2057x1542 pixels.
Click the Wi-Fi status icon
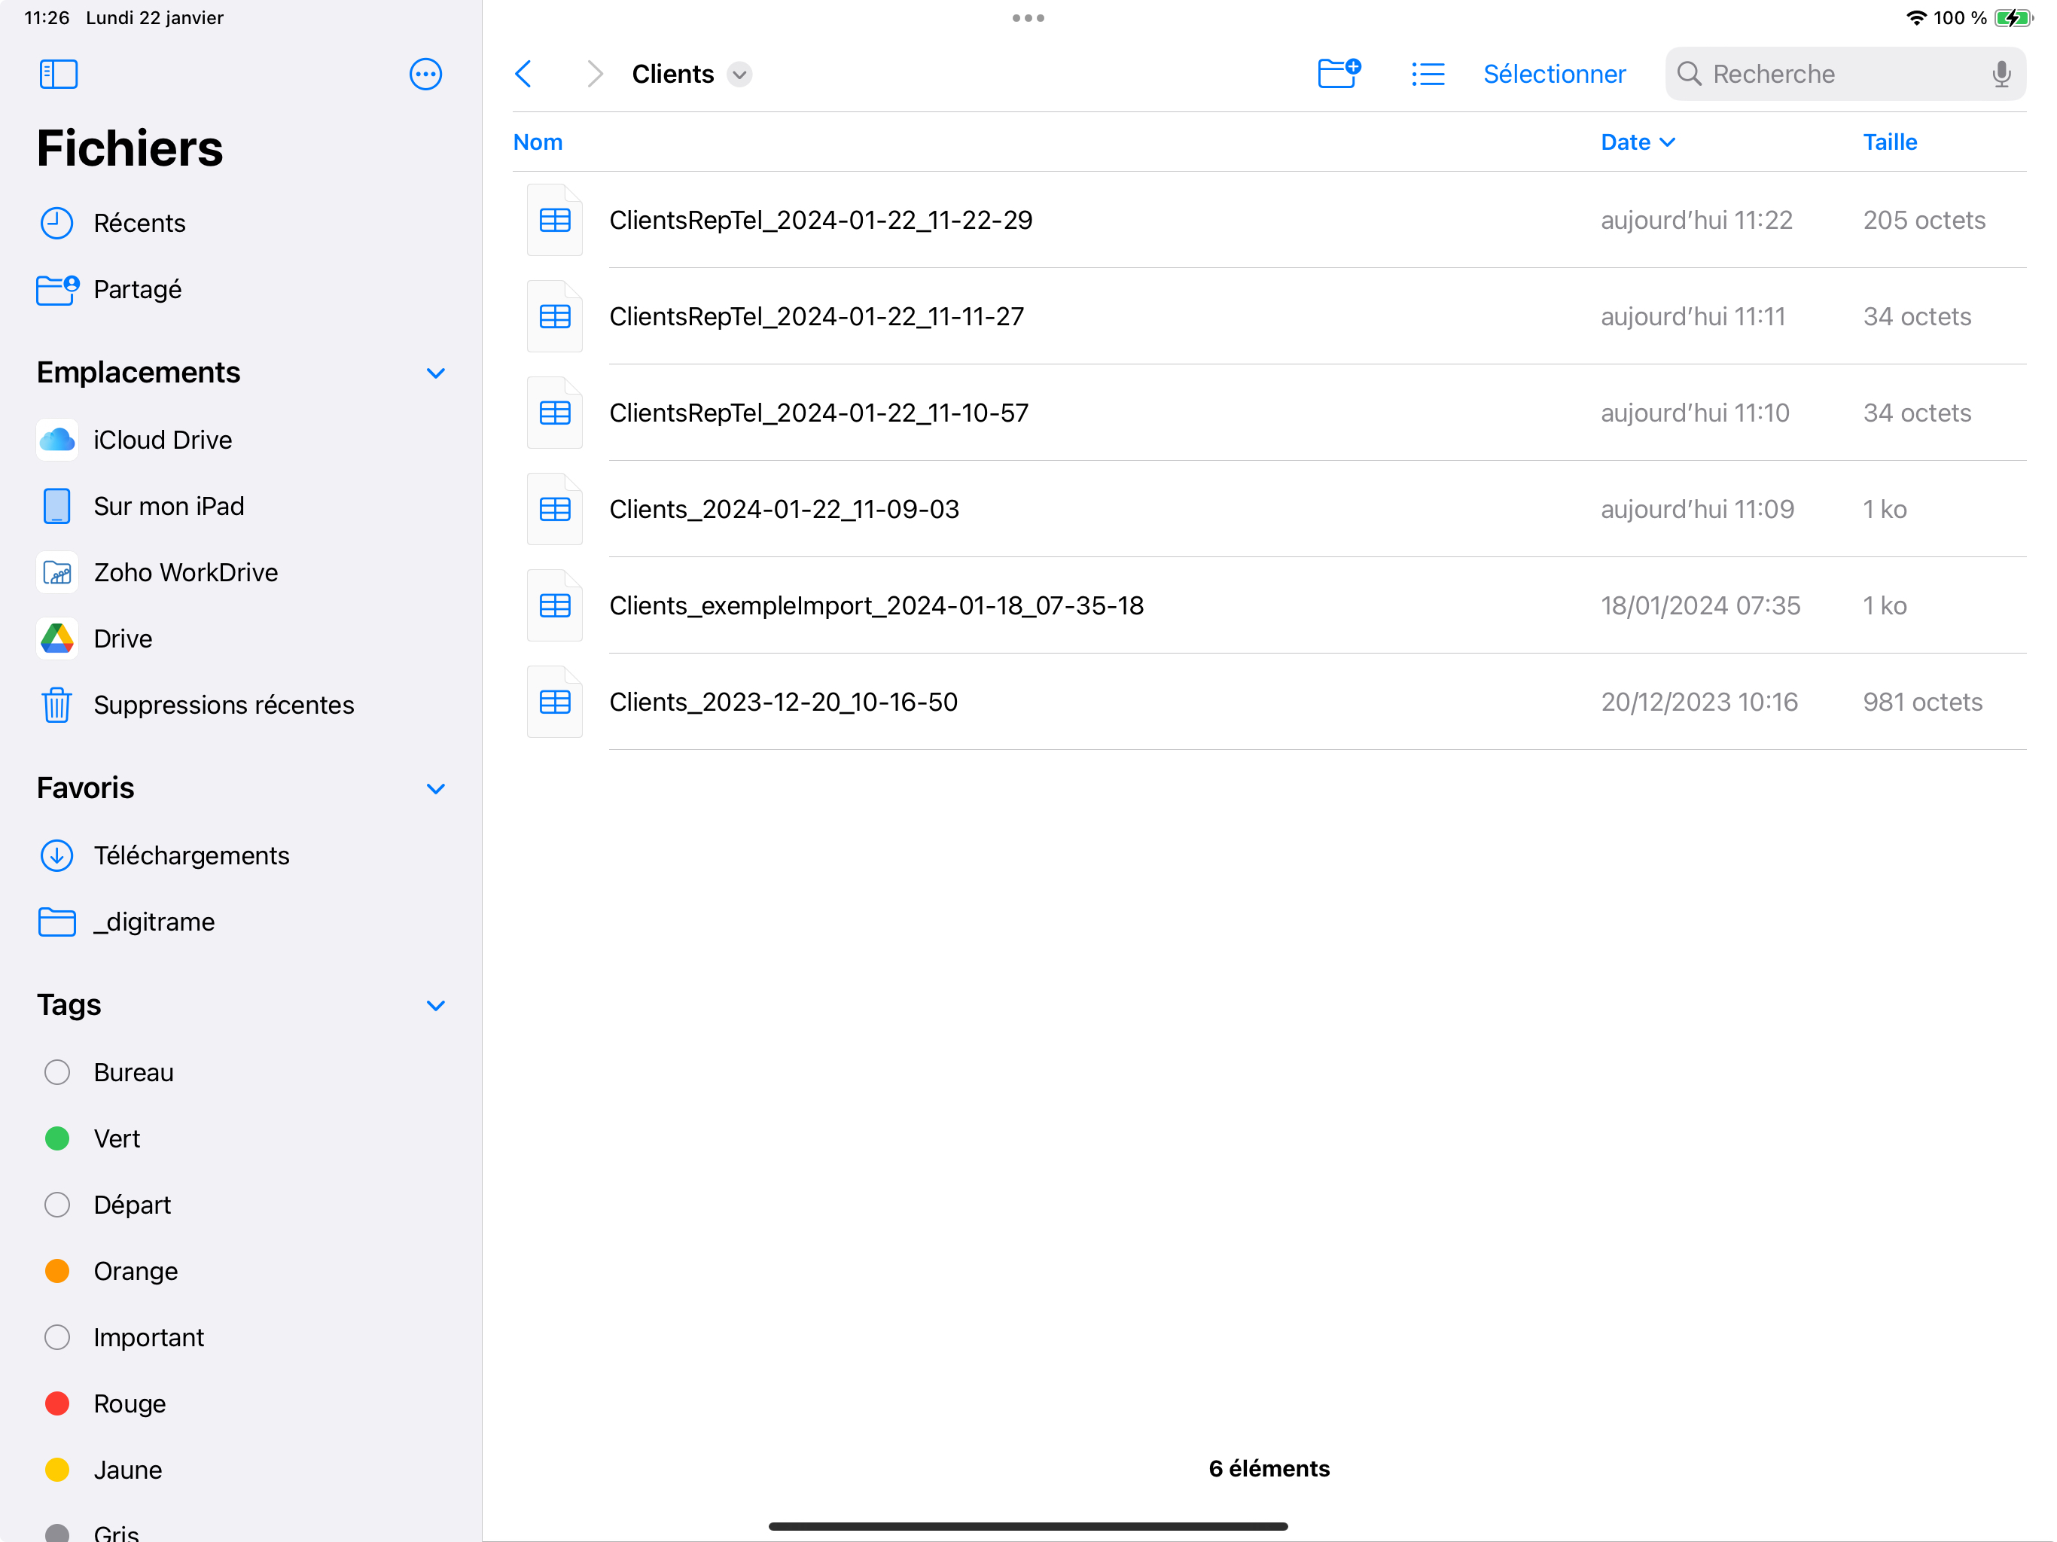[1915, 17]
